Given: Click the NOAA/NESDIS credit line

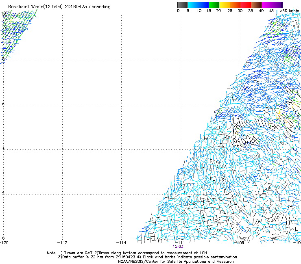Looking at the screenshot, I should pyautogui.click(x=176, y=262).
